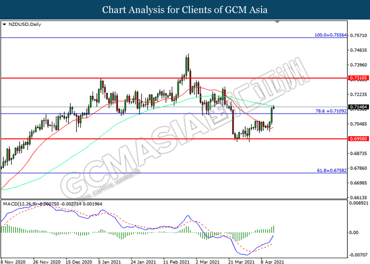Select the 78.6=0.71092 Fibonacci level label

point(329,110)
